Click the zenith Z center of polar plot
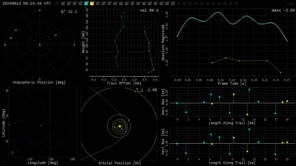The image size is (296, 166). (40, 45)
